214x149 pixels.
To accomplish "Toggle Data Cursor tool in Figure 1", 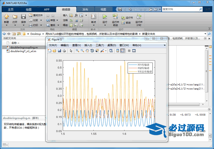I will [97, 51].
